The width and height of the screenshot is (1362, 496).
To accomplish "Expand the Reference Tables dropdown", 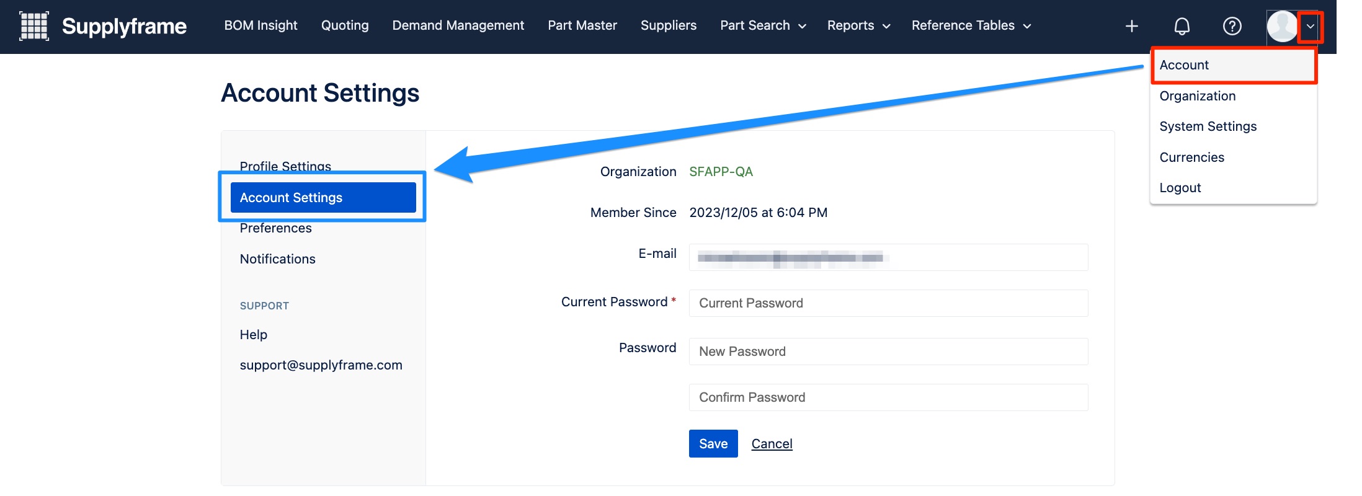I will click(971, 25).
